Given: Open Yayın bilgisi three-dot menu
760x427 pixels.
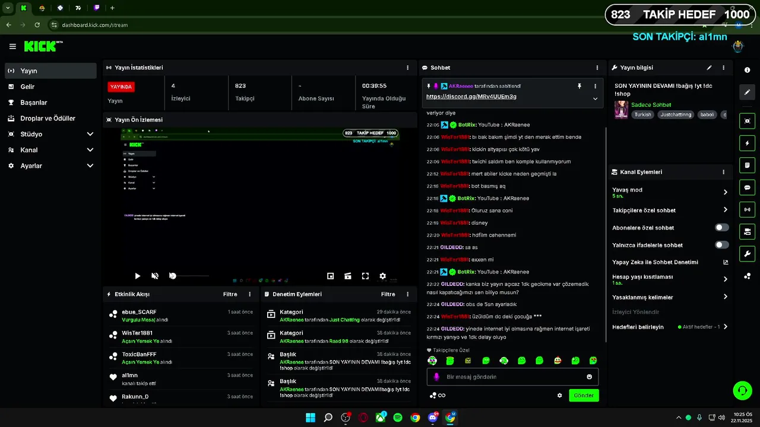Looking at the screenshot, I should click(723, 68).
